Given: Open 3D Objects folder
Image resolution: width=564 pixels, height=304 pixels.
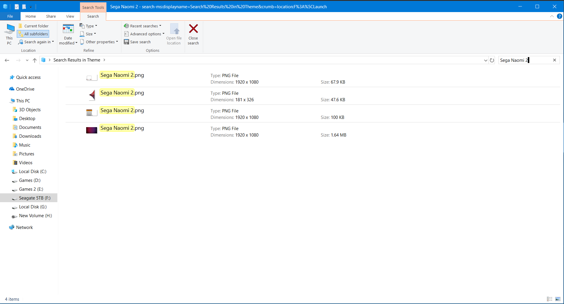Looking at the screenshot, I should (30, 110).
